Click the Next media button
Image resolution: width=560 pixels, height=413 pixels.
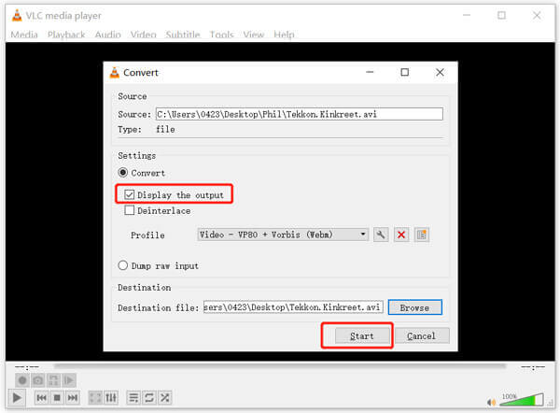pos(73,398)
